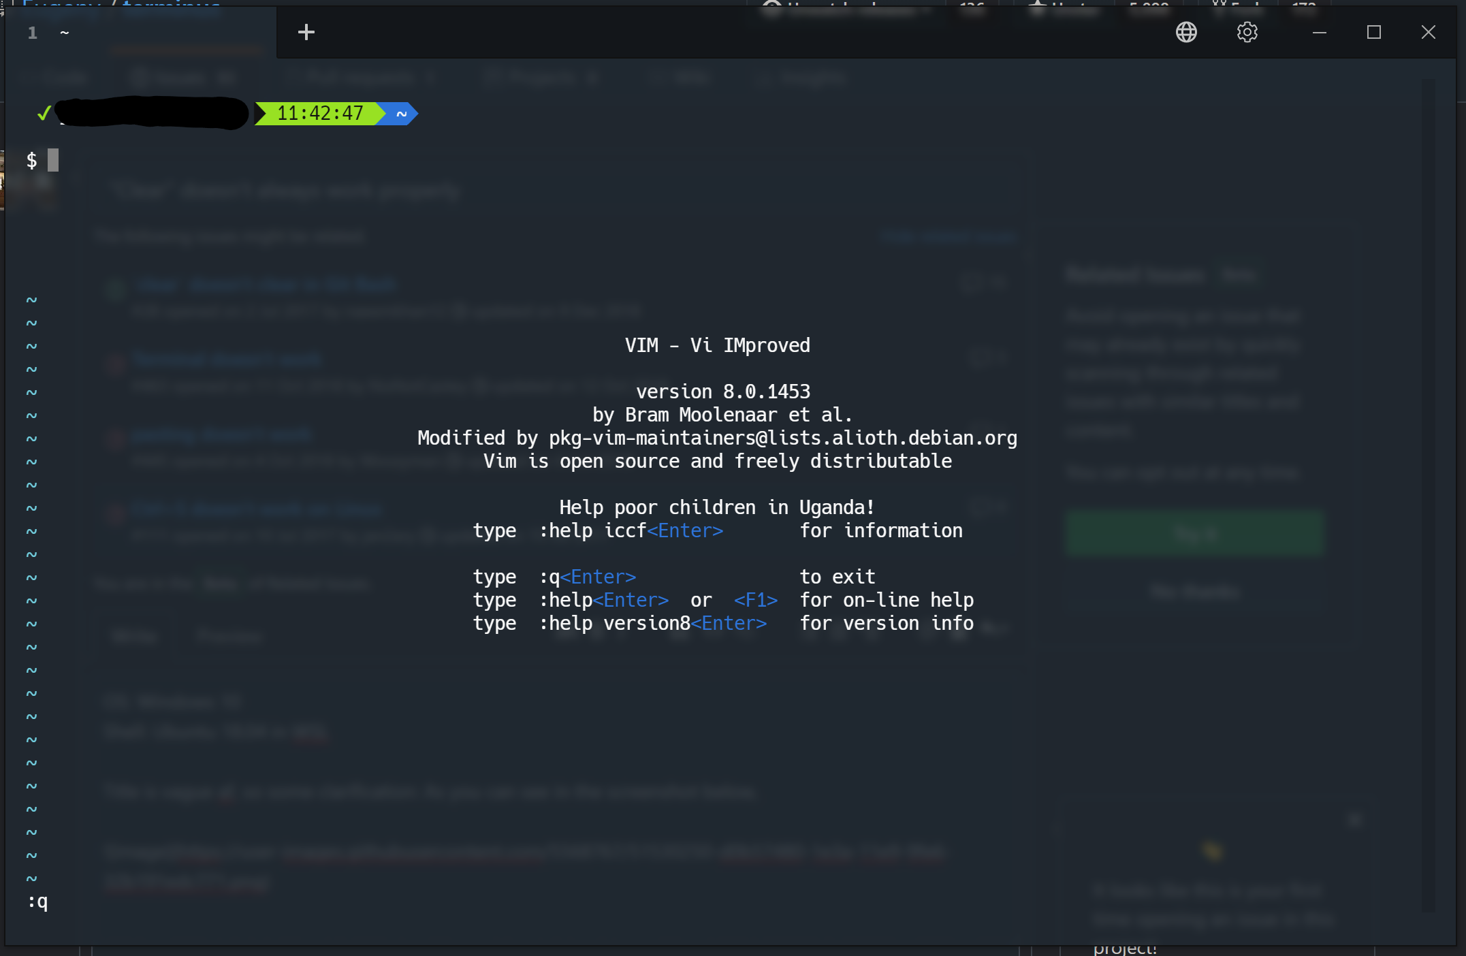Viewport: 1466px width, 956px height.
Task: Click the F1 on-line help link
Action: point(755,600)
